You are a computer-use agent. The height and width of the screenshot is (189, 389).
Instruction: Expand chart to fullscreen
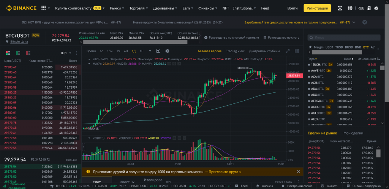[288, 51]
